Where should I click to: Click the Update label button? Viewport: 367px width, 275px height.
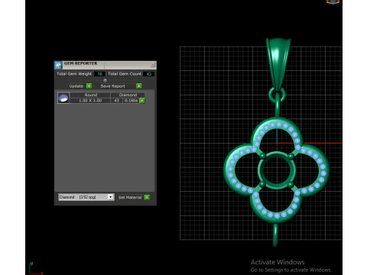point(76,86)
